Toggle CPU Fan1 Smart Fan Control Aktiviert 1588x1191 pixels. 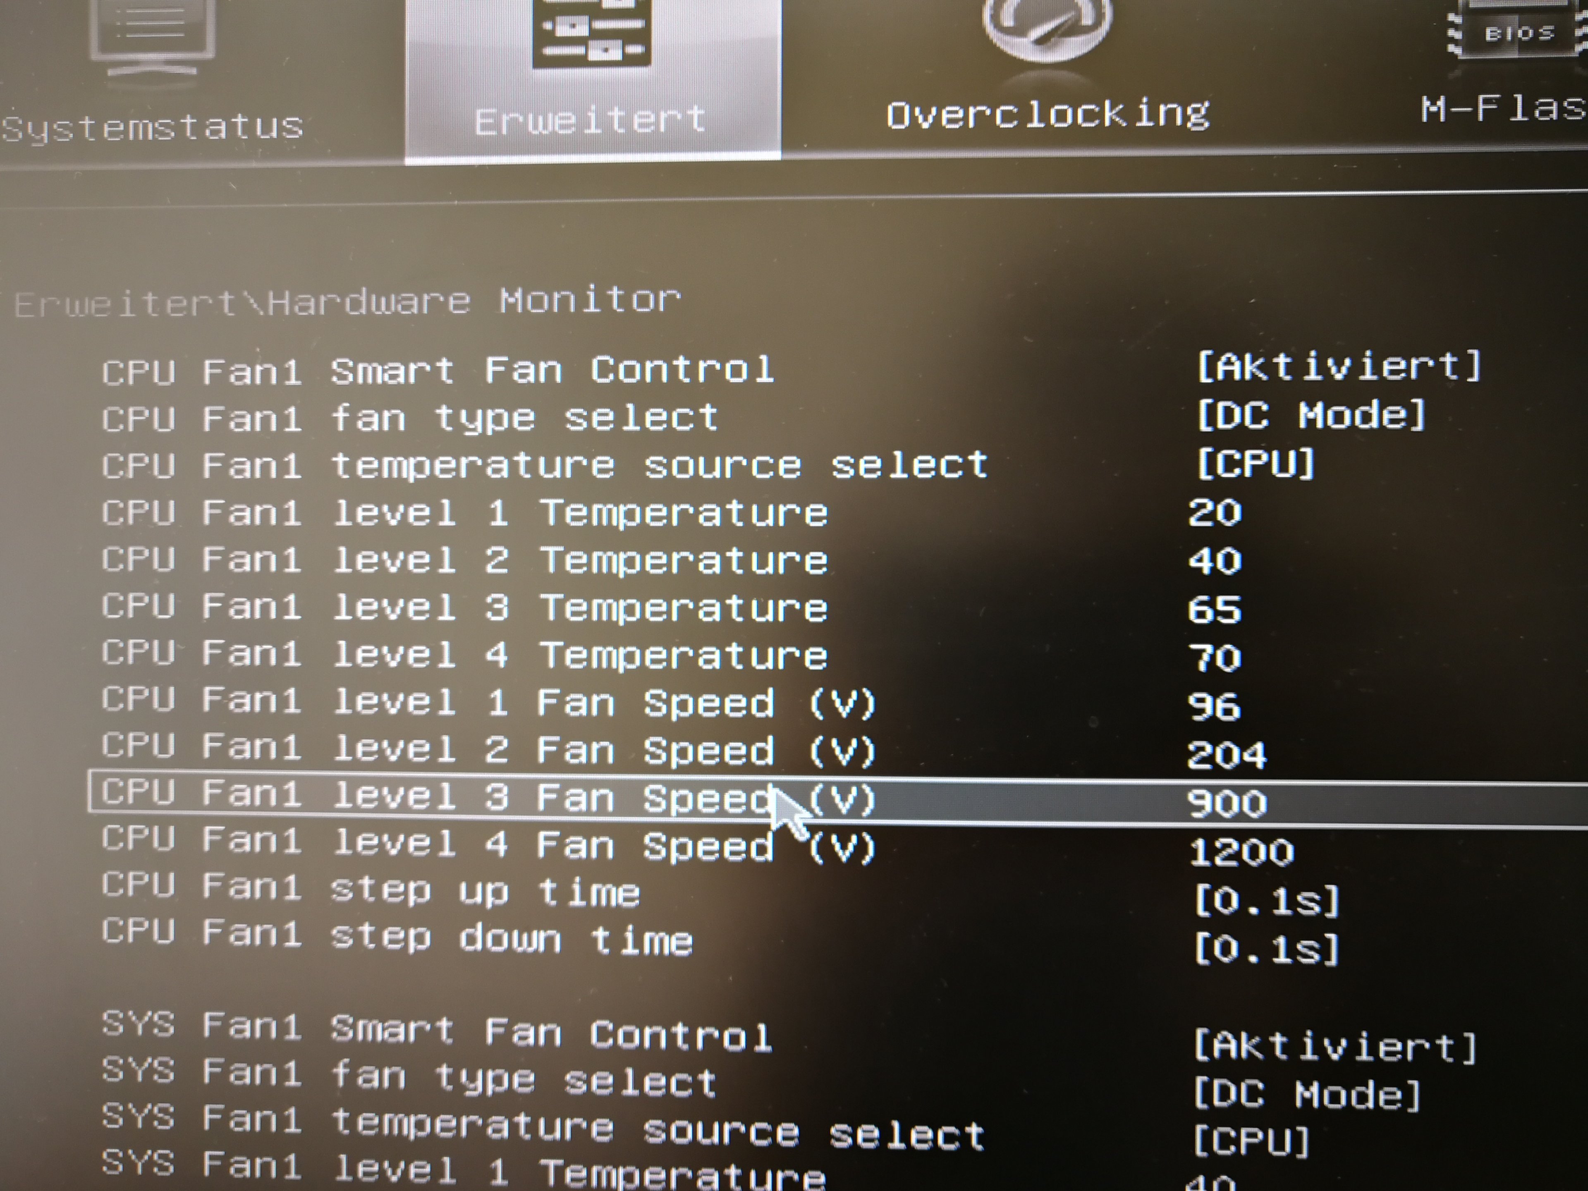1338,366
